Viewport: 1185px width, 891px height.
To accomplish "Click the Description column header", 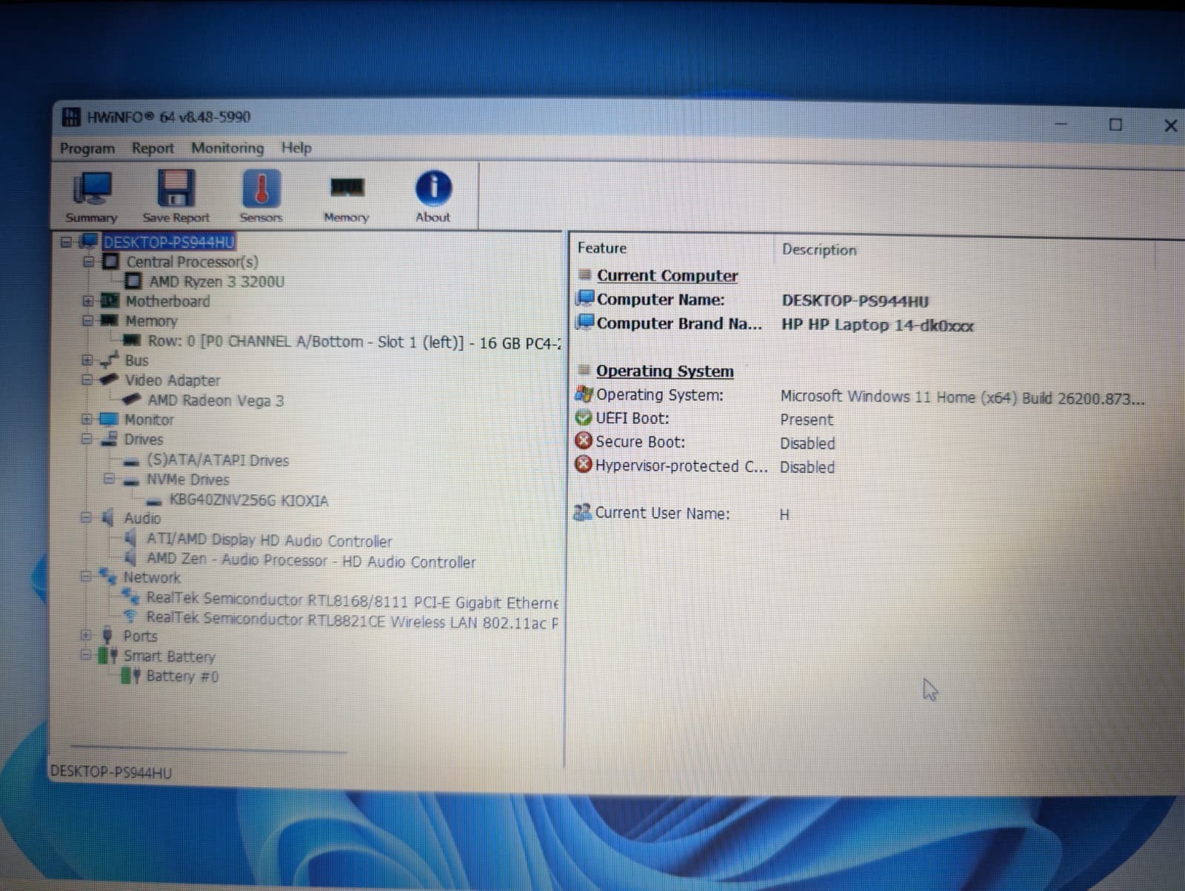I will click(x=819, y=249).
